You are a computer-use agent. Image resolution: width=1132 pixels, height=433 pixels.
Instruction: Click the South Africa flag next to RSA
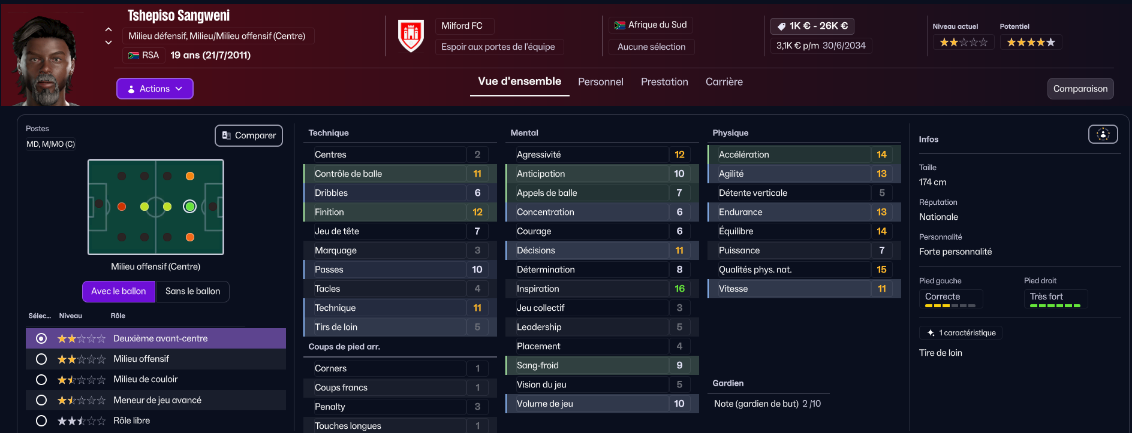(134, 55)
